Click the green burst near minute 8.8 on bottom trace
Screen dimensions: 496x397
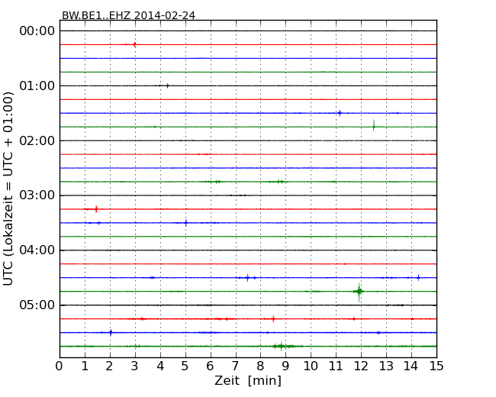pos(283,346)
